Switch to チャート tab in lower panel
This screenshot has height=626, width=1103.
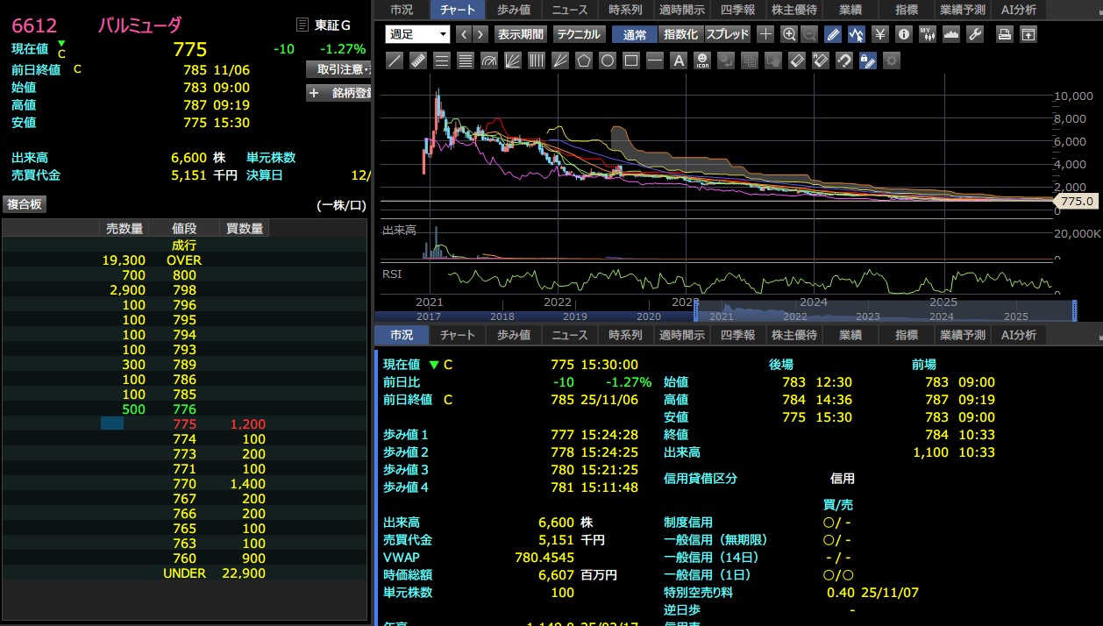click(458, 335)
